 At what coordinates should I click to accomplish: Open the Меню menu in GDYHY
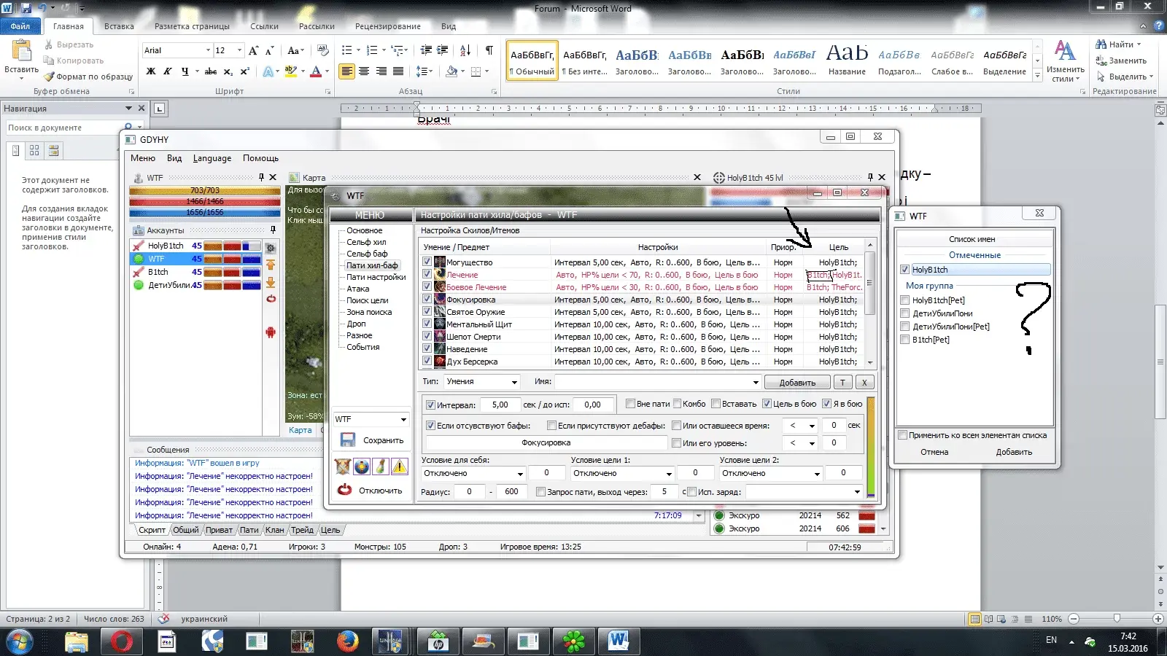(143, 158)
